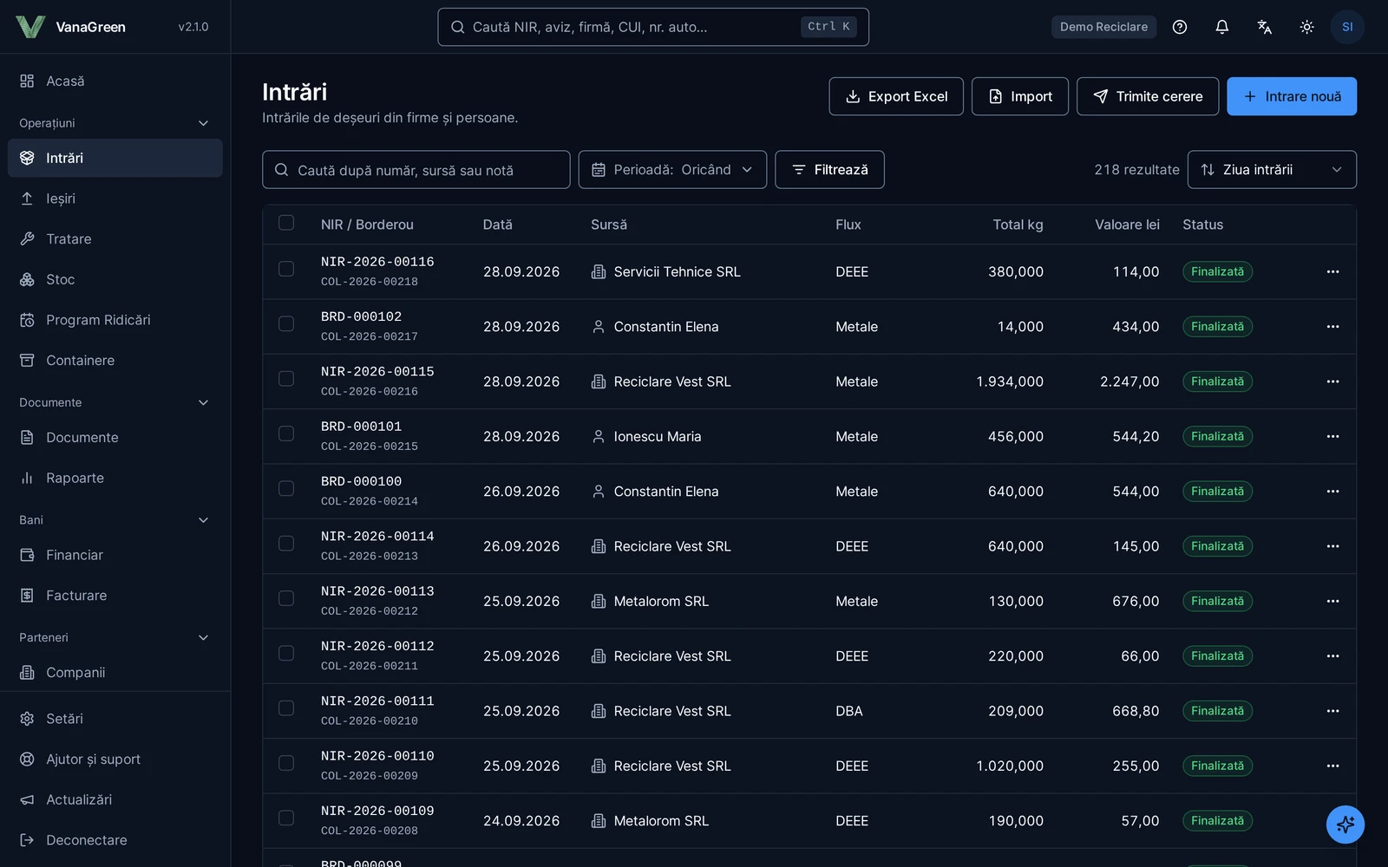
Task: Open Stoc from the sidebar
Action: click(115, 279)
